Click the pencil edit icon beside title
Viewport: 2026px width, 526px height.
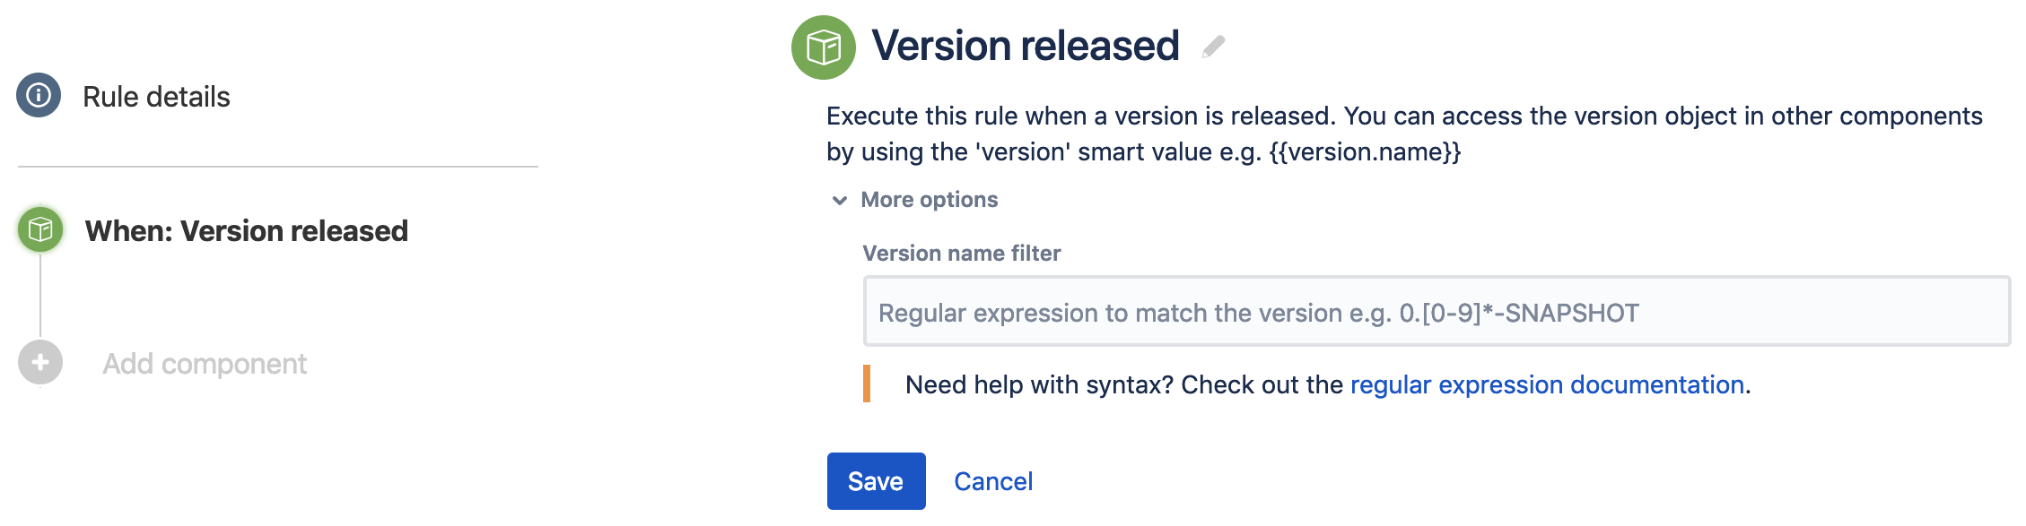pos(1213,47)
